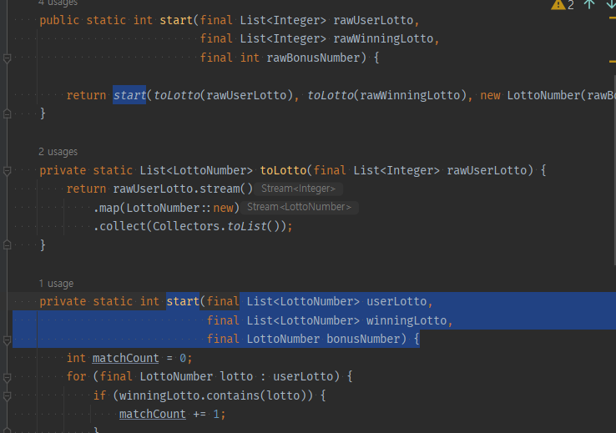The width and height of the screenshot is (616, 433).
Task: Click bonusNumber parameter in private start signature
Action: [363, 340]
